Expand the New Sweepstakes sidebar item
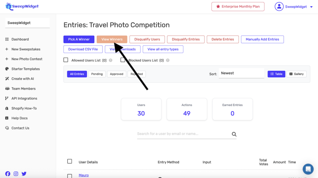The image size is (318, 178). point(26,49)
